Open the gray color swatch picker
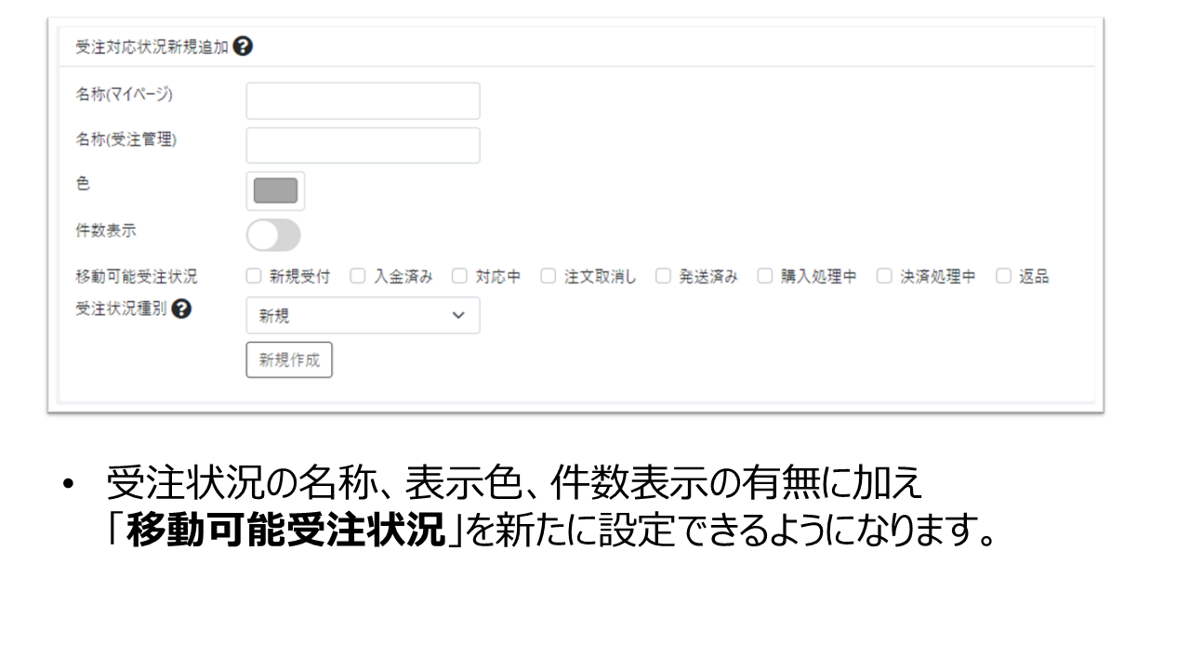 click(x=275, y=190)
